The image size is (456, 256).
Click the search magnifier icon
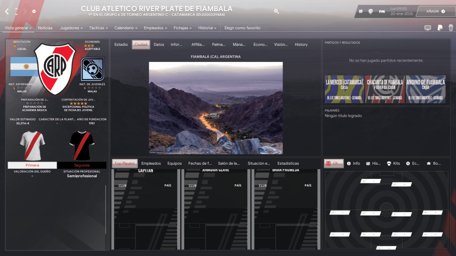point(276,11)
